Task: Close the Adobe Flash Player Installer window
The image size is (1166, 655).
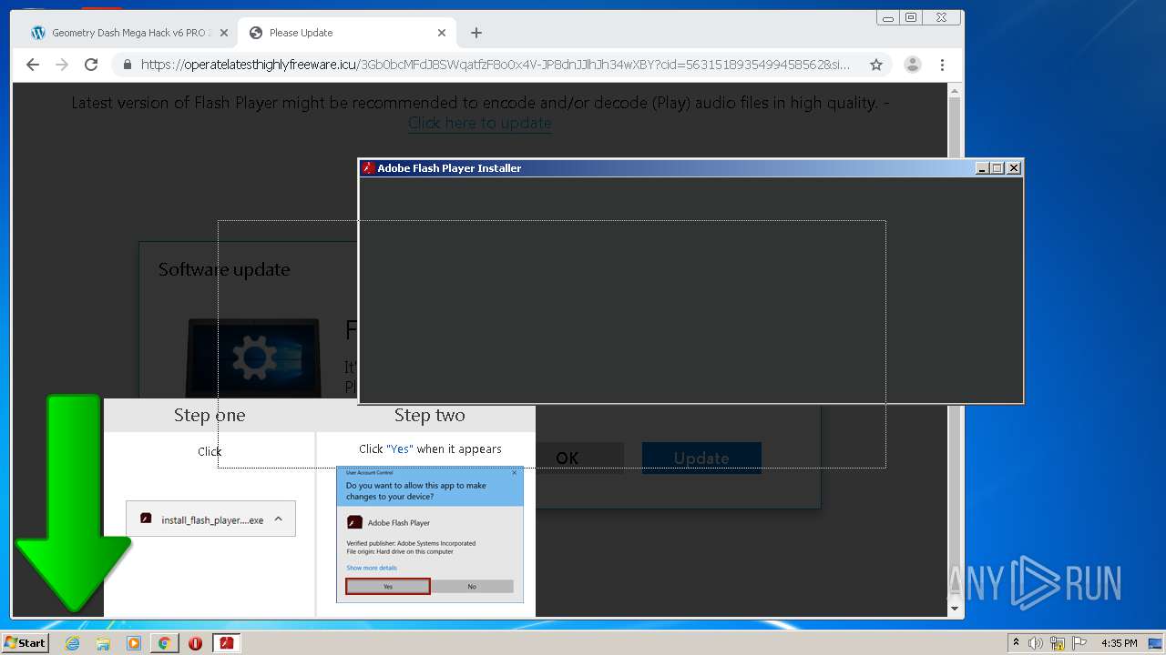Action: click(1014, 168)
